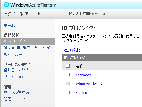The image size is (142, 107).
Task: Open the Yahoo! identity provider
Action: point(81,93)
